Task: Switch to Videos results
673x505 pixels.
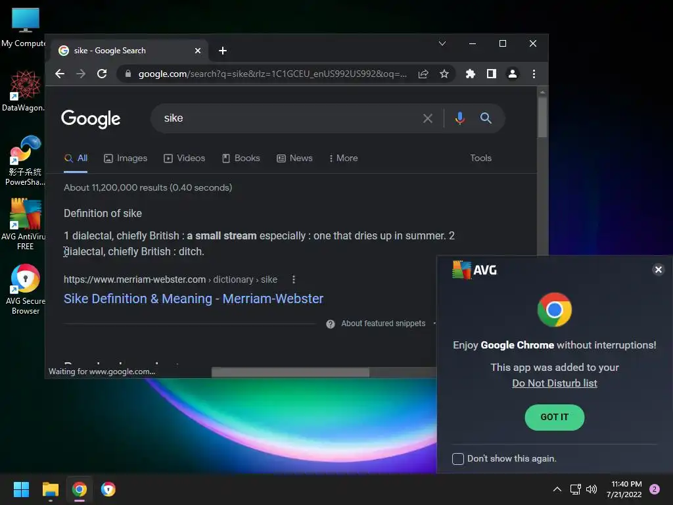Action: point(184,158)
